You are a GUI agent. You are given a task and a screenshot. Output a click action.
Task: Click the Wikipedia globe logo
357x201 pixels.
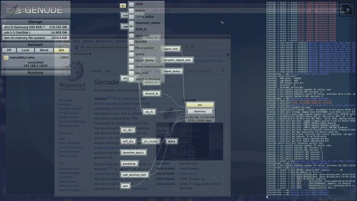point(73,71)
